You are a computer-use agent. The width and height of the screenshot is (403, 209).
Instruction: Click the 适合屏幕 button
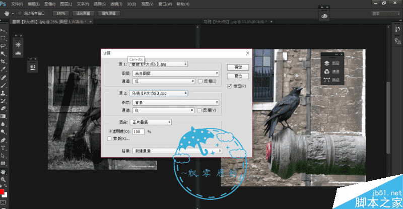(83, 14)
